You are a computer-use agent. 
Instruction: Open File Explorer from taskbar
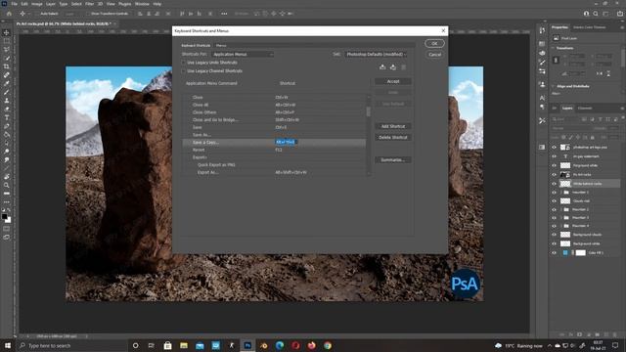pyautogui.click(x=184, y=345)
